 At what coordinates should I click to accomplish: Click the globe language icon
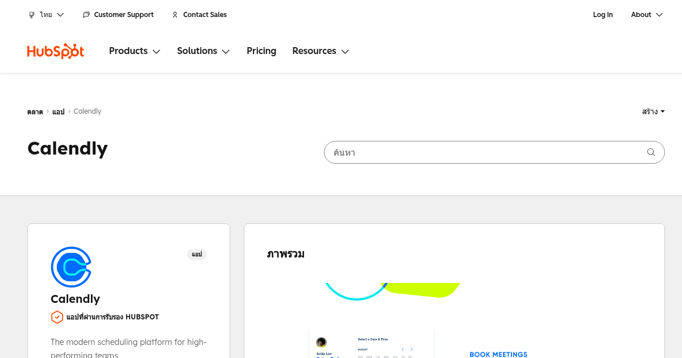32,15
